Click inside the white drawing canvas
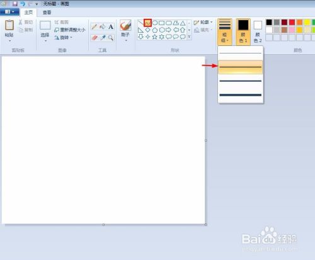Screen dimensions: 315x260 103,140
